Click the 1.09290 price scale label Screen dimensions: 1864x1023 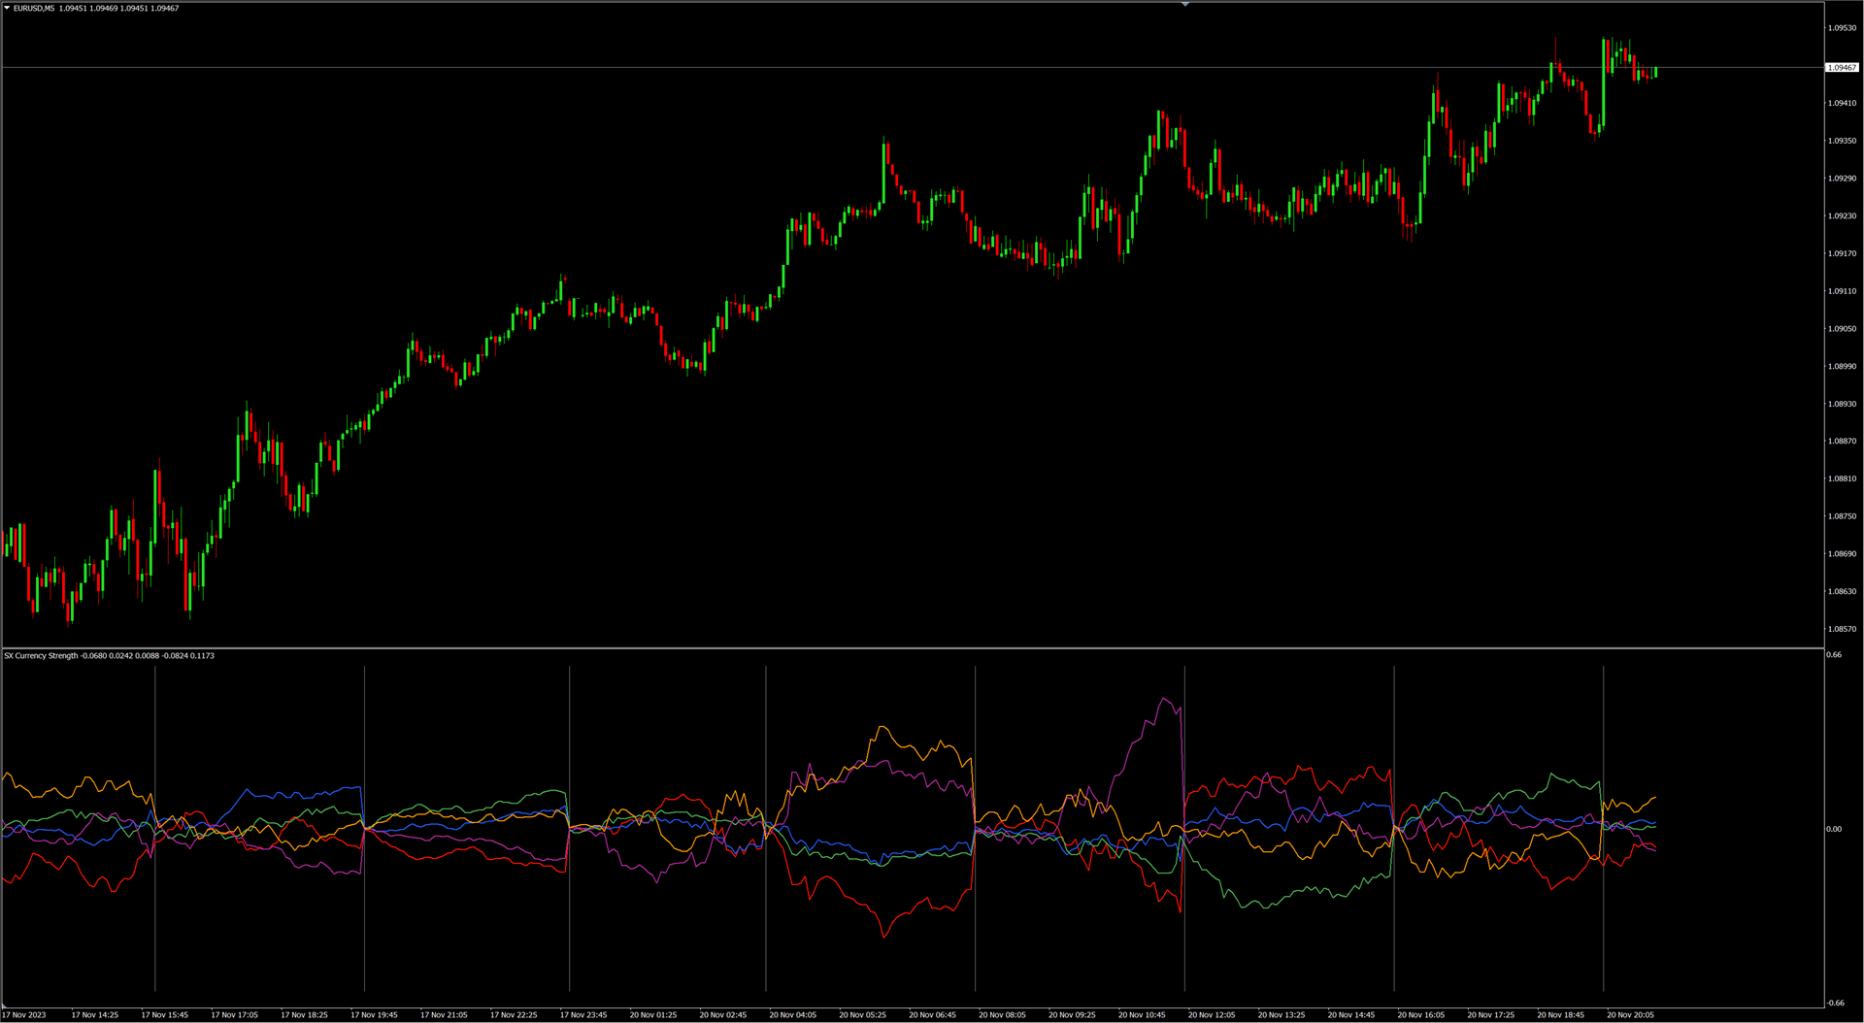pos(1842,179)
